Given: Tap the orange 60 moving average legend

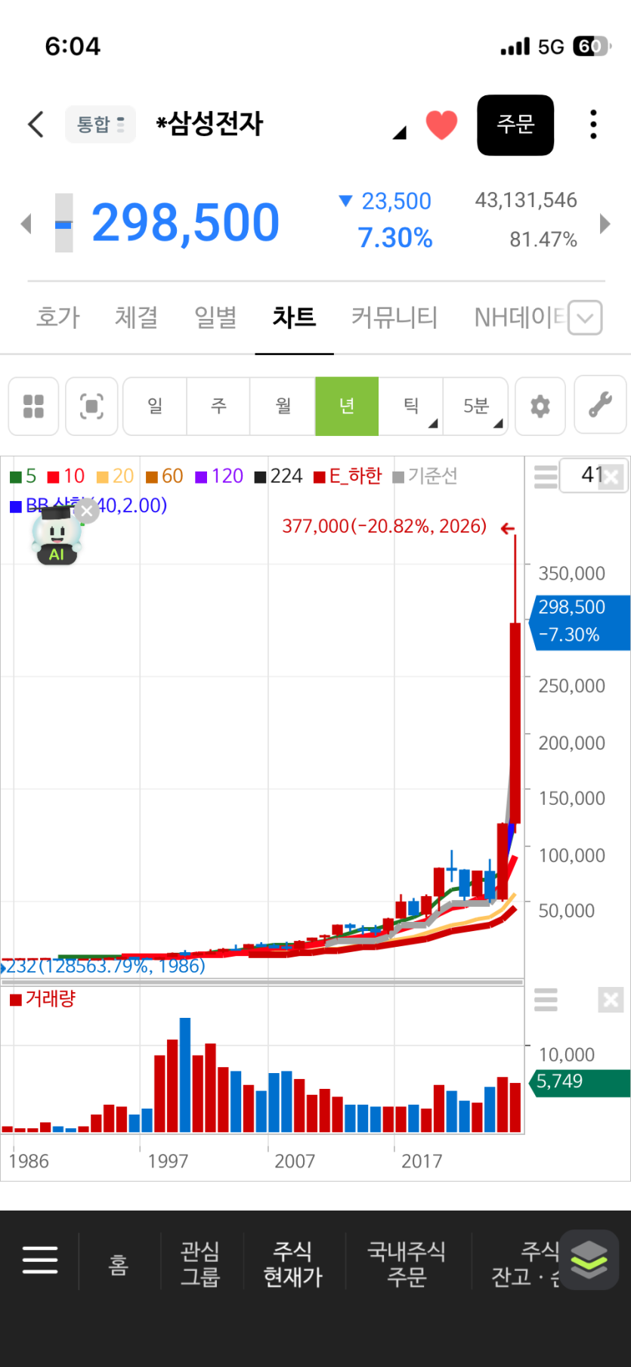Looking at the screenshot, I should 164,476.
